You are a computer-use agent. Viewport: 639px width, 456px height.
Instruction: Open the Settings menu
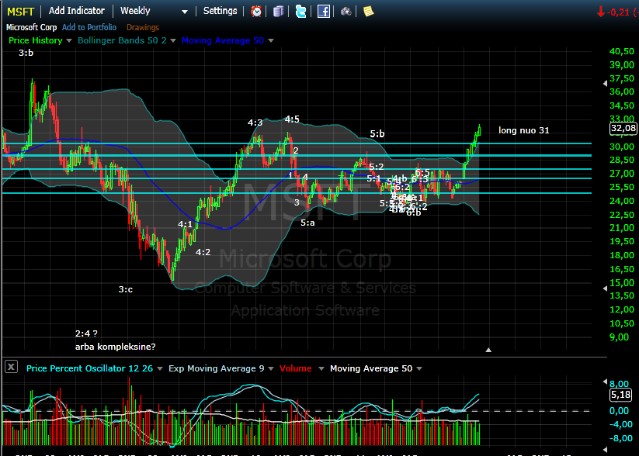click(220, 11)
